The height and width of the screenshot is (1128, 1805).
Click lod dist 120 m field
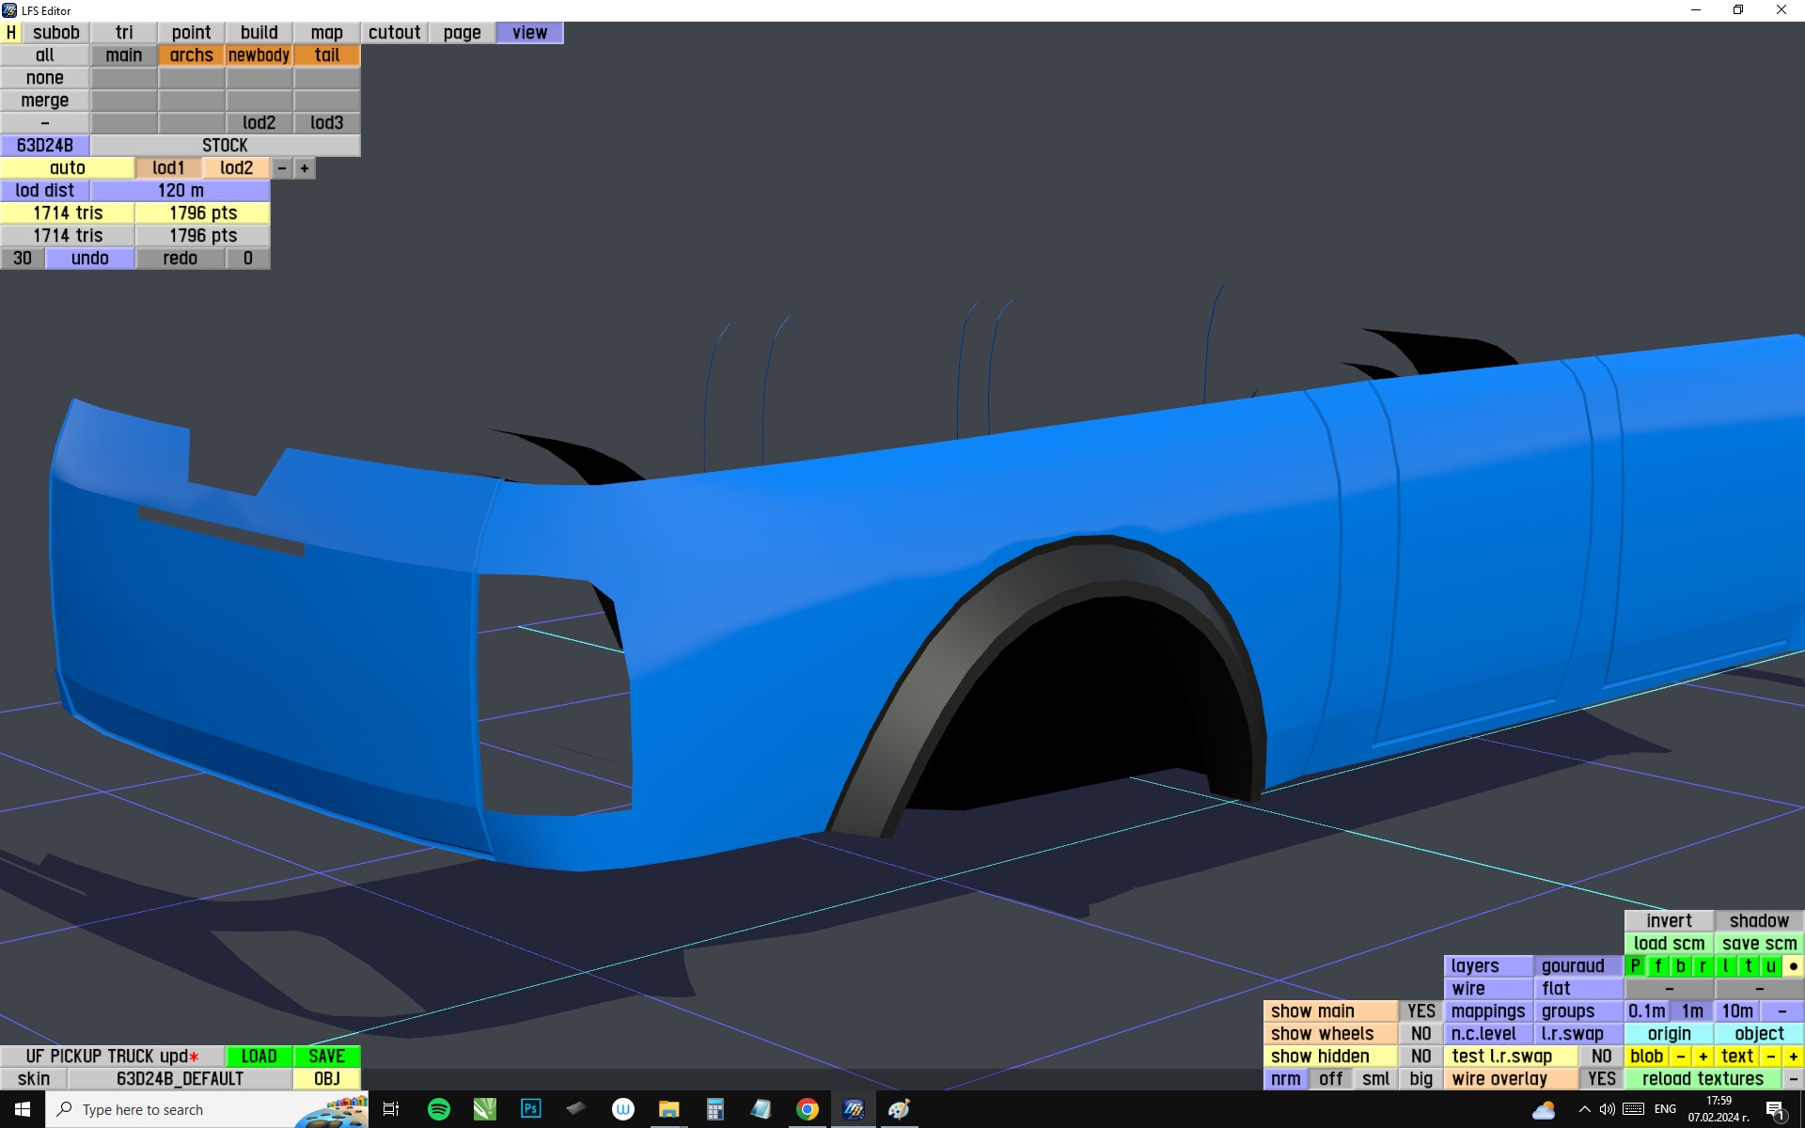[180, 190]
